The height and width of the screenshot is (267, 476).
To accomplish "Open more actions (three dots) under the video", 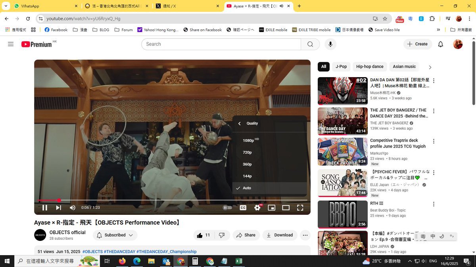I will coord(305,235).
